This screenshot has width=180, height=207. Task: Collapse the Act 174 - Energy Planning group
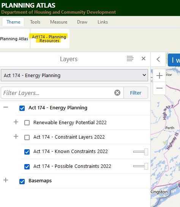click(x=6, y=107)
